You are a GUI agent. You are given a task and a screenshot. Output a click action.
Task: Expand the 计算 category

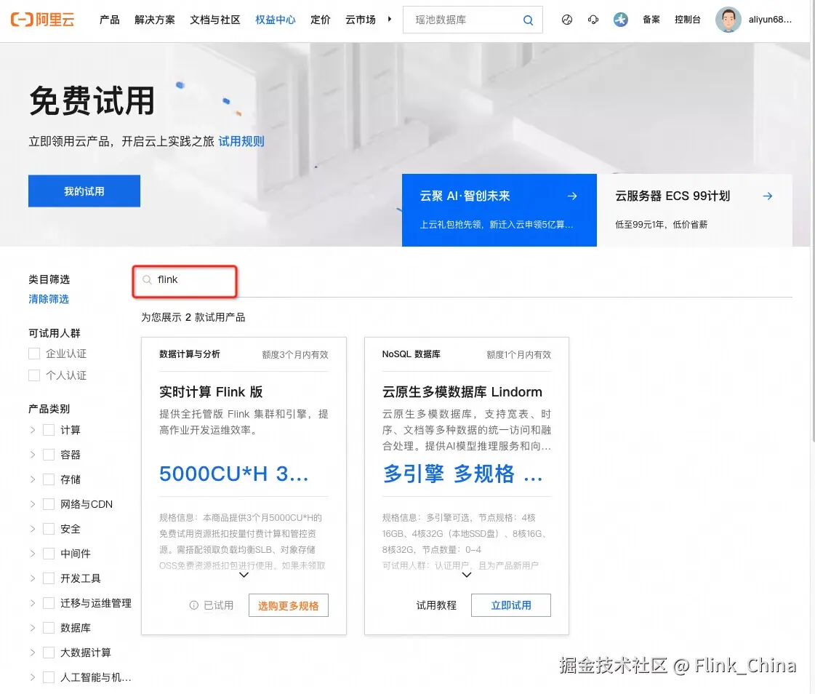[33, 430]
